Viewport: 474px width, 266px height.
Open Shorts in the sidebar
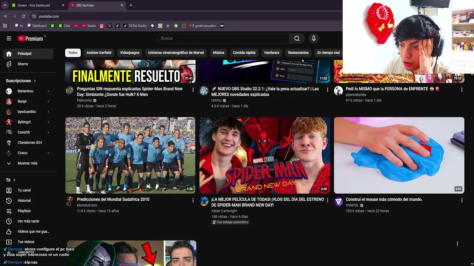28,64
